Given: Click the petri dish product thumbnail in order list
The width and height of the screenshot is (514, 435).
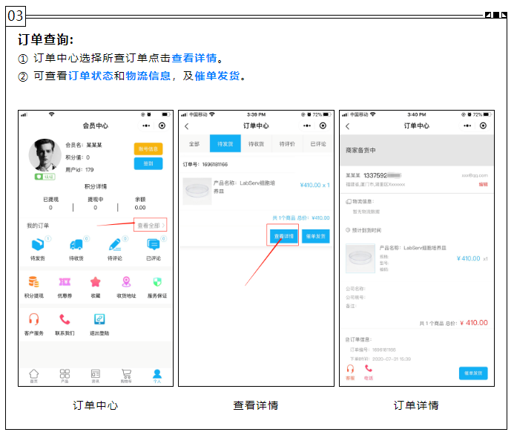Looking at the screenshot, I should coord(197,192).
